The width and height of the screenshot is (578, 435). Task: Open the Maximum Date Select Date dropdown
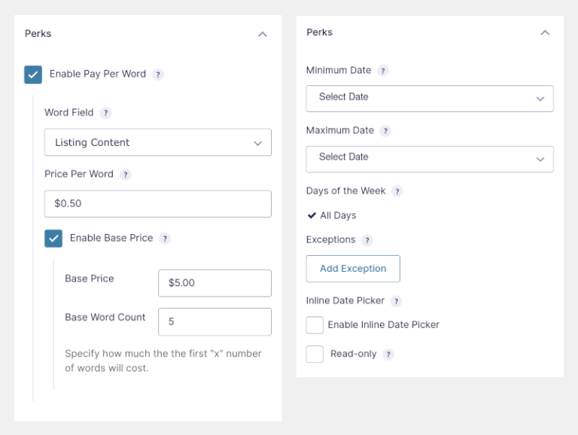pos(430,158)
